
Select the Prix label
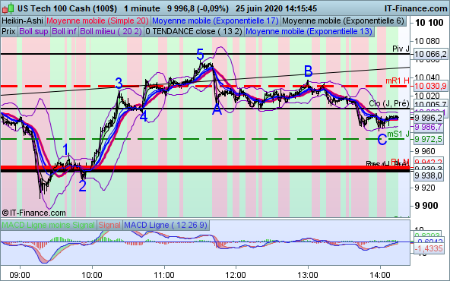click(x=8, y=32)
